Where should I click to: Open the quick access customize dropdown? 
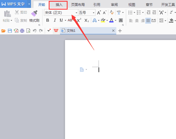(49, 30)
